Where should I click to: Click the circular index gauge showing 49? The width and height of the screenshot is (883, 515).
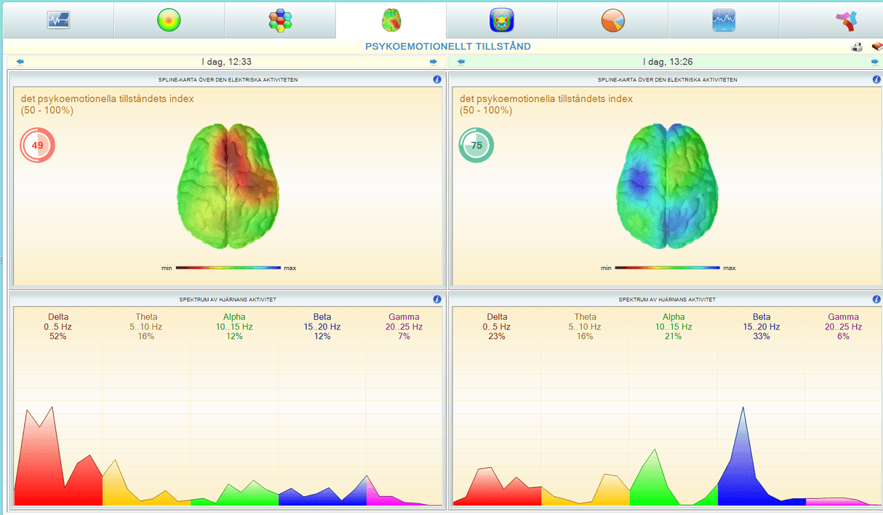[37, 145]
